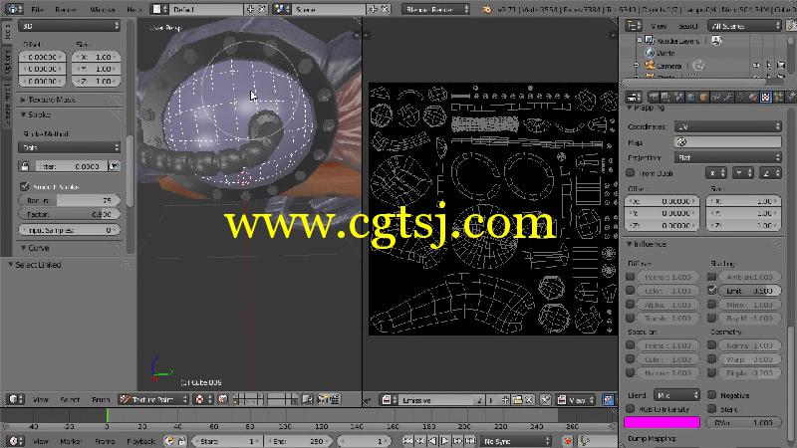The width and height of the screenshot is (797, 448).
Task: Jump to end frame in timeline
Action: coord(470,441)
